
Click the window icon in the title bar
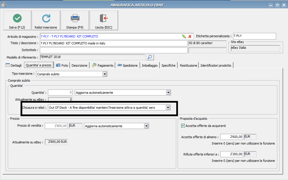pos(4,4)
